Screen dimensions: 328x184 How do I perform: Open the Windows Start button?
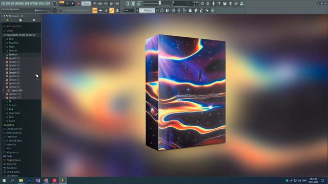tap(4, 180)
